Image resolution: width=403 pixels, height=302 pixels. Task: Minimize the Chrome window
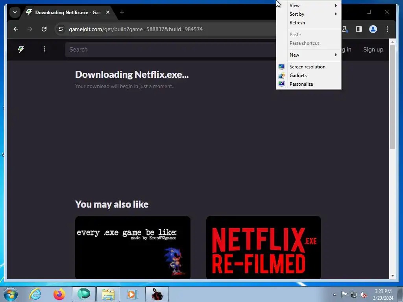[x=351, y=12]
